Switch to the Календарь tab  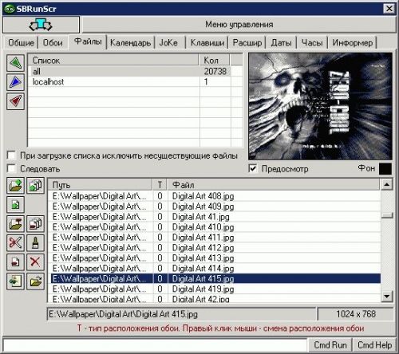(130, 42)
